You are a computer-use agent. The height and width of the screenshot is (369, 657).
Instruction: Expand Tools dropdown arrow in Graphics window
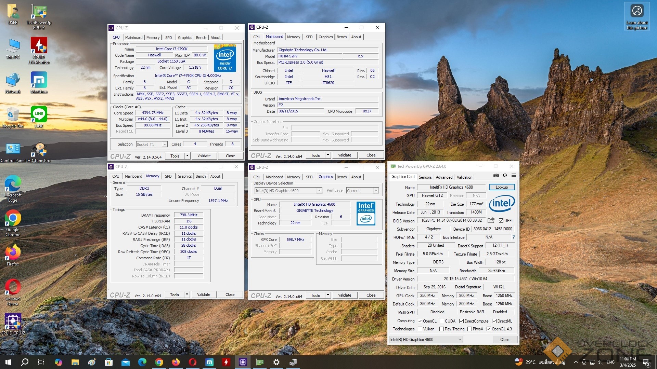[328, 295]
